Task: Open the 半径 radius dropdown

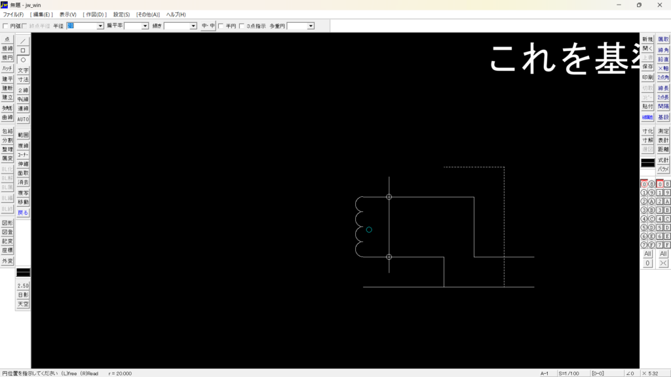Action: 100,26
